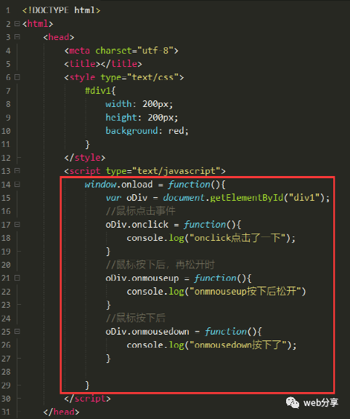The width and height of the screenshot is (350, 419).
Task: Click the closing brace on line 29
Action: coord(87,385)
